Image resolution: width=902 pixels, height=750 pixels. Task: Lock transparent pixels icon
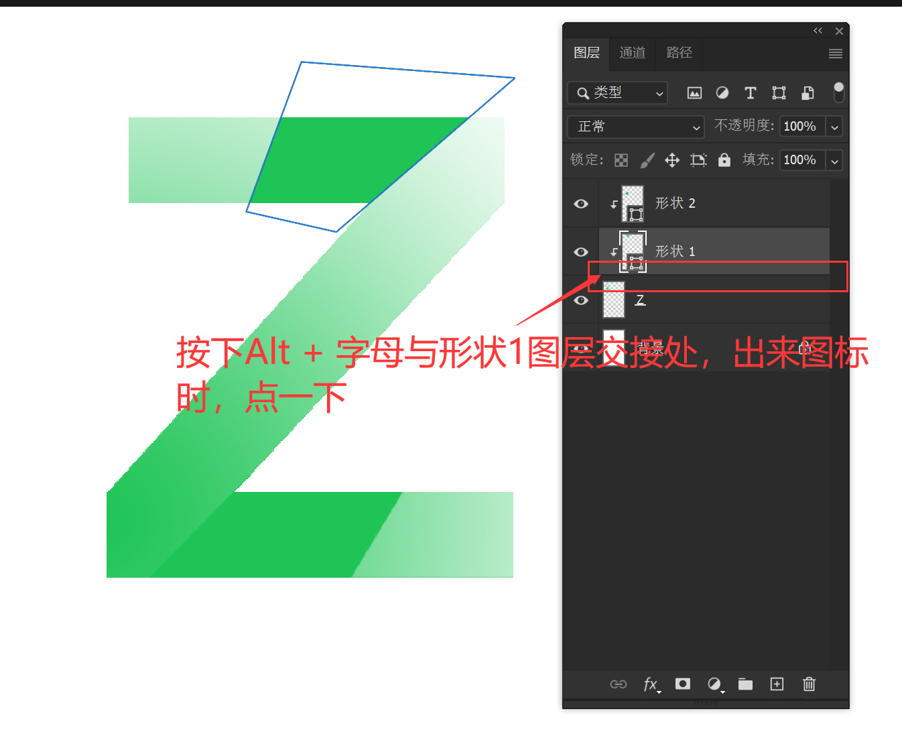pos(621,160)
